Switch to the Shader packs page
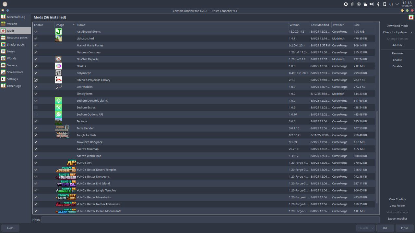415x233 pixels. [x=16, y=44]
